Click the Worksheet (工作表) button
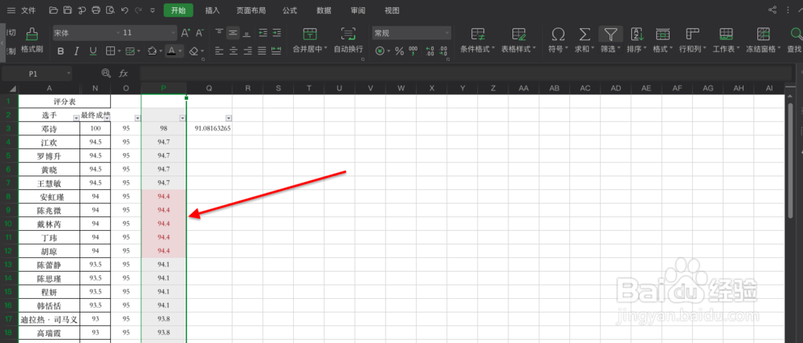 coord(726,41)
